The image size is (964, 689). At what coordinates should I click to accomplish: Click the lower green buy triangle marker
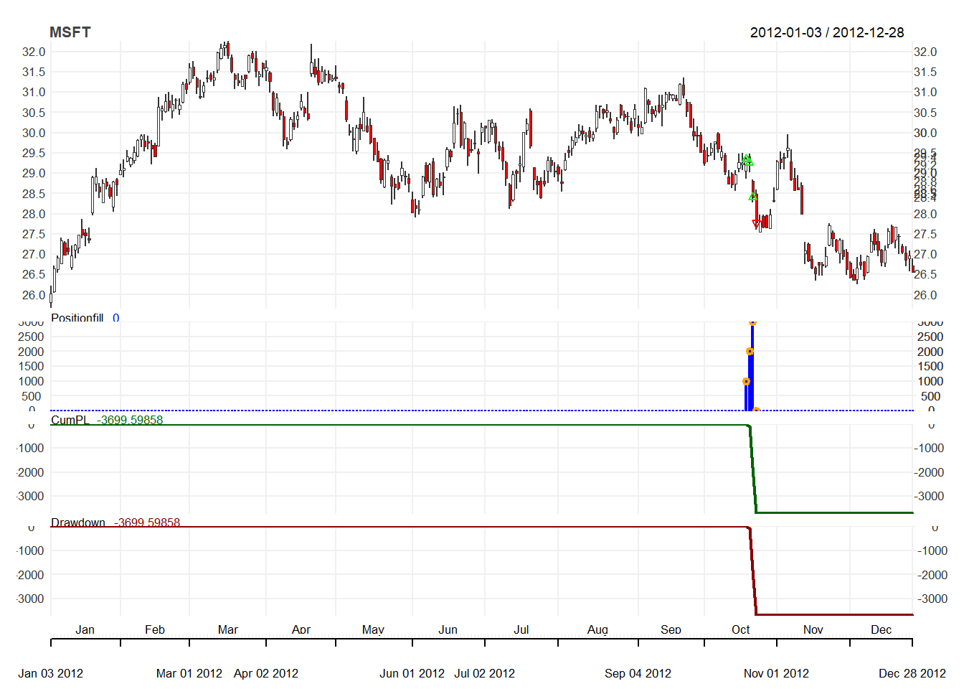point(753,197)
